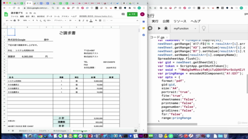The image size is (248, 139).
Task: Open the ヘルプ menu in script editor
Action: pos(195,21)
